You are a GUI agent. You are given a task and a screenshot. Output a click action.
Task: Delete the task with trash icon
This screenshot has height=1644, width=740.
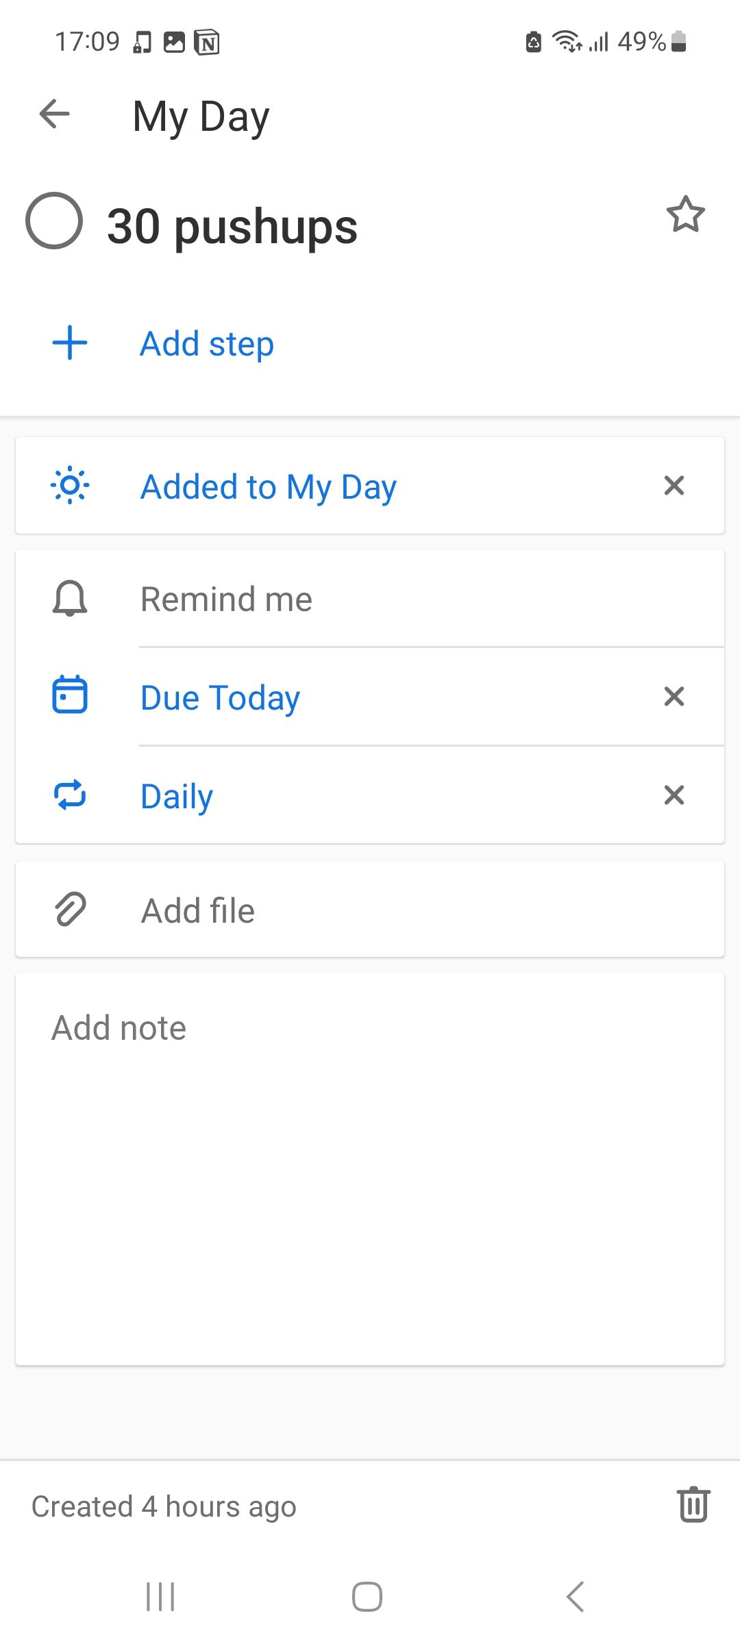tap(693, 1505)
